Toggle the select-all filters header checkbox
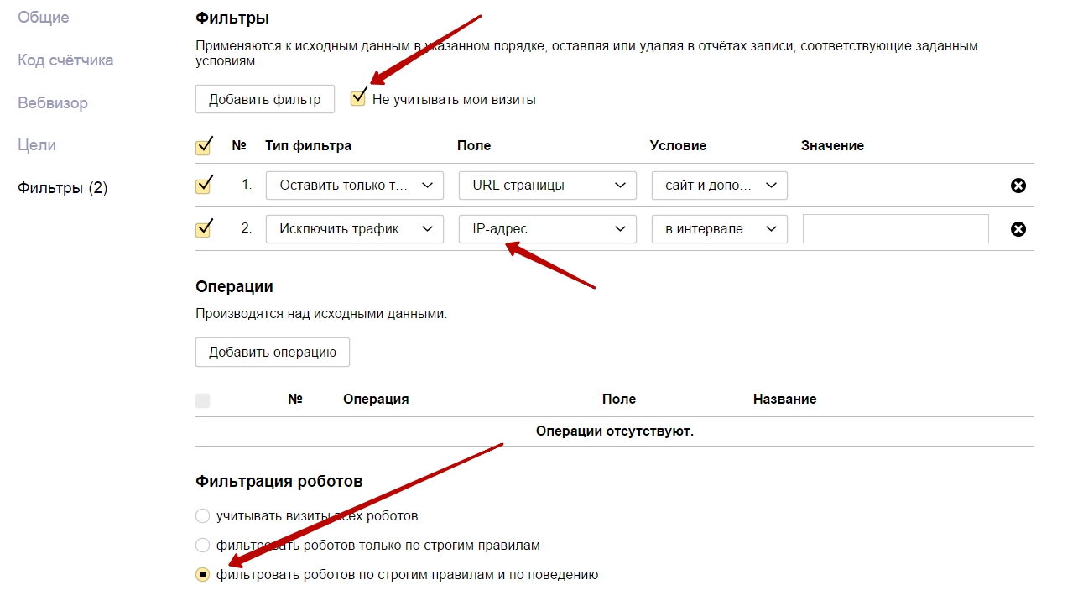 click(x=203, y=147)
